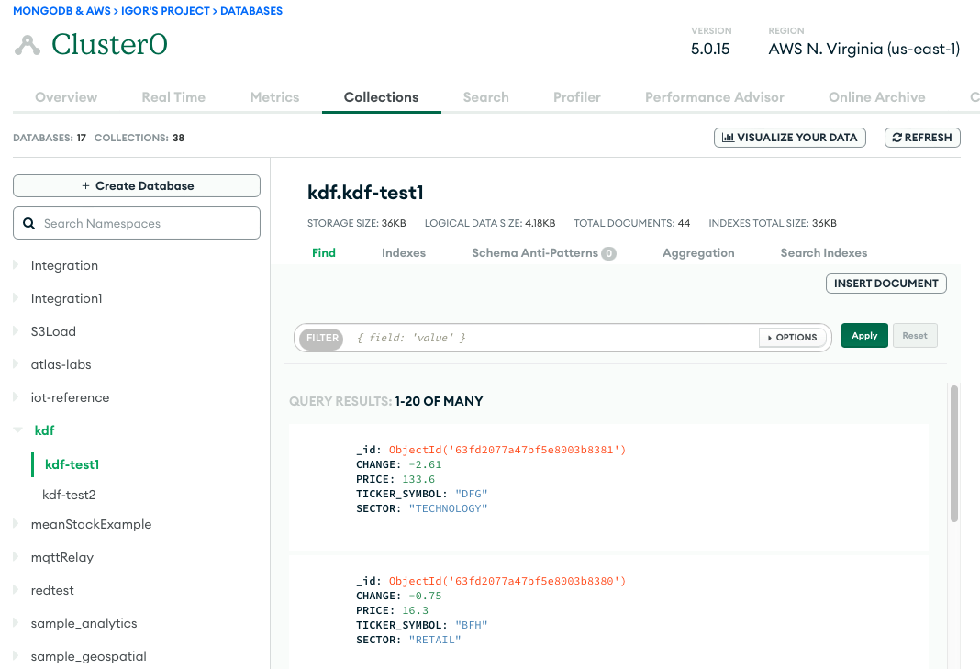Click the refresh arrows icon
Image resolution: width=980 pixels, height=669 pixels.
click(x=896, y=138)
